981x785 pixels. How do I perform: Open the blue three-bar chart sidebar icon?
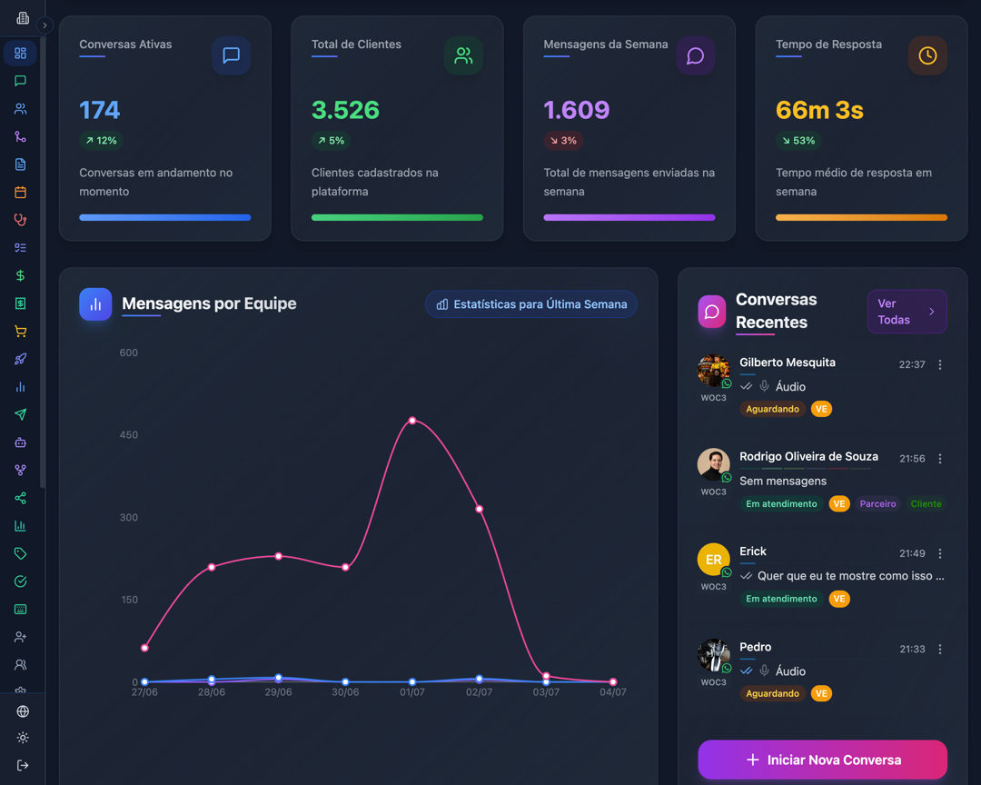(20, 387)
